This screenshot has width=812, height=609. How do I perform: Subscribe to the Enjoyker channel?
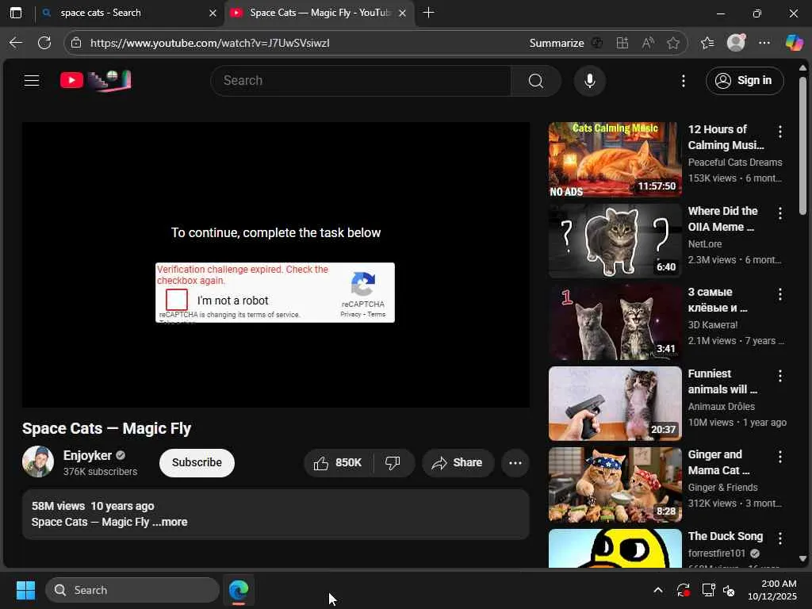point(197,462)
